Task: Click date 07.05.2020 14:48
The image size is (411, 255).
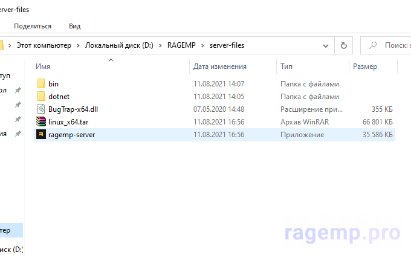Action: point(219,109)
